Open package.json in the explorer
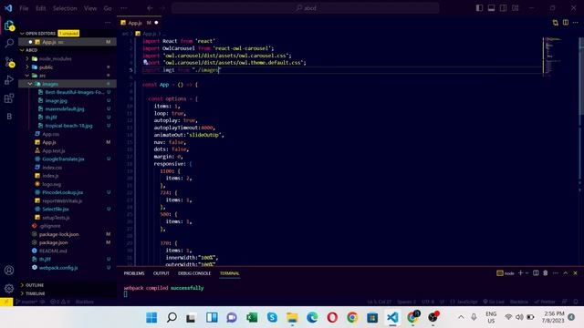This screenshot has width=584, height=328. (x=54, y=242)
